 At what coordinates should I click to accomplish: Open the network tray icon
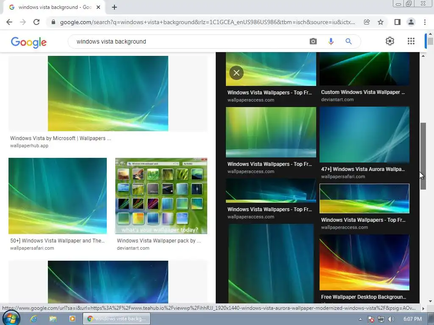coord(381,319)
